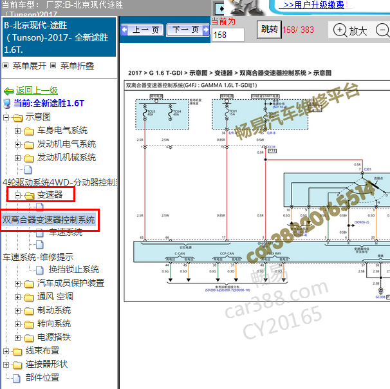This screenshot has width=390, height=389.
Task: Go to next page with 下一页 button
Action: pyautogui.click(x=188, y=30)
